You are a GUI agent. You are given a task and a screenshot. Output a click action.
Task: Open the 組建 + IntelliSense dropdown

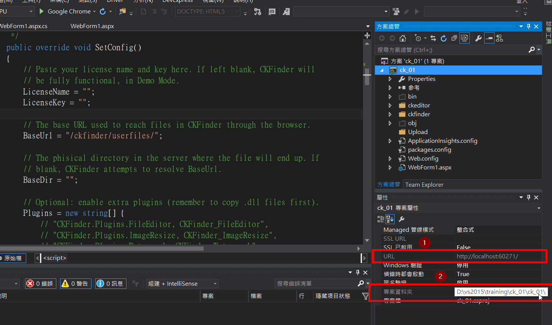tap(182, 284)
